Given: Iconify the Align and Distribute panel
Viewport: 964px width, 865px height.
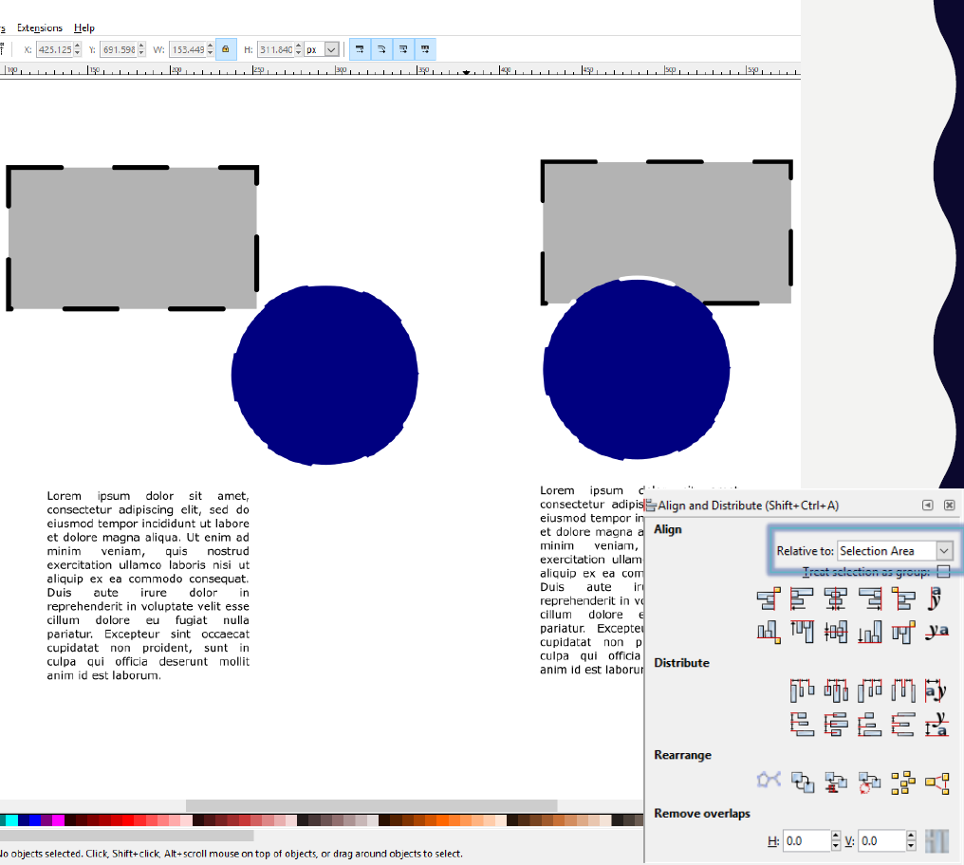Looking at the screenshot, I should (928, 505).
